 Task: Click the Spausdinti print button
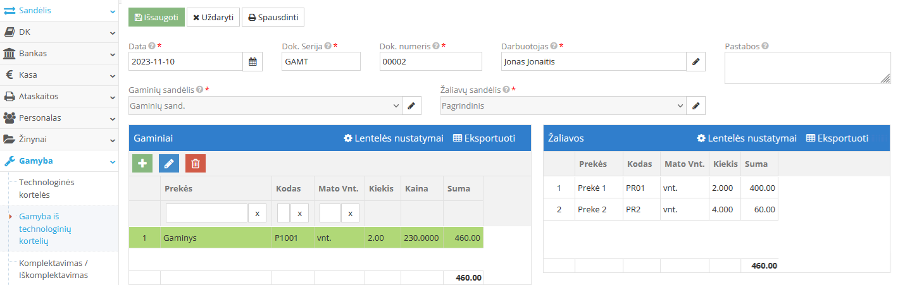(273, 17)
